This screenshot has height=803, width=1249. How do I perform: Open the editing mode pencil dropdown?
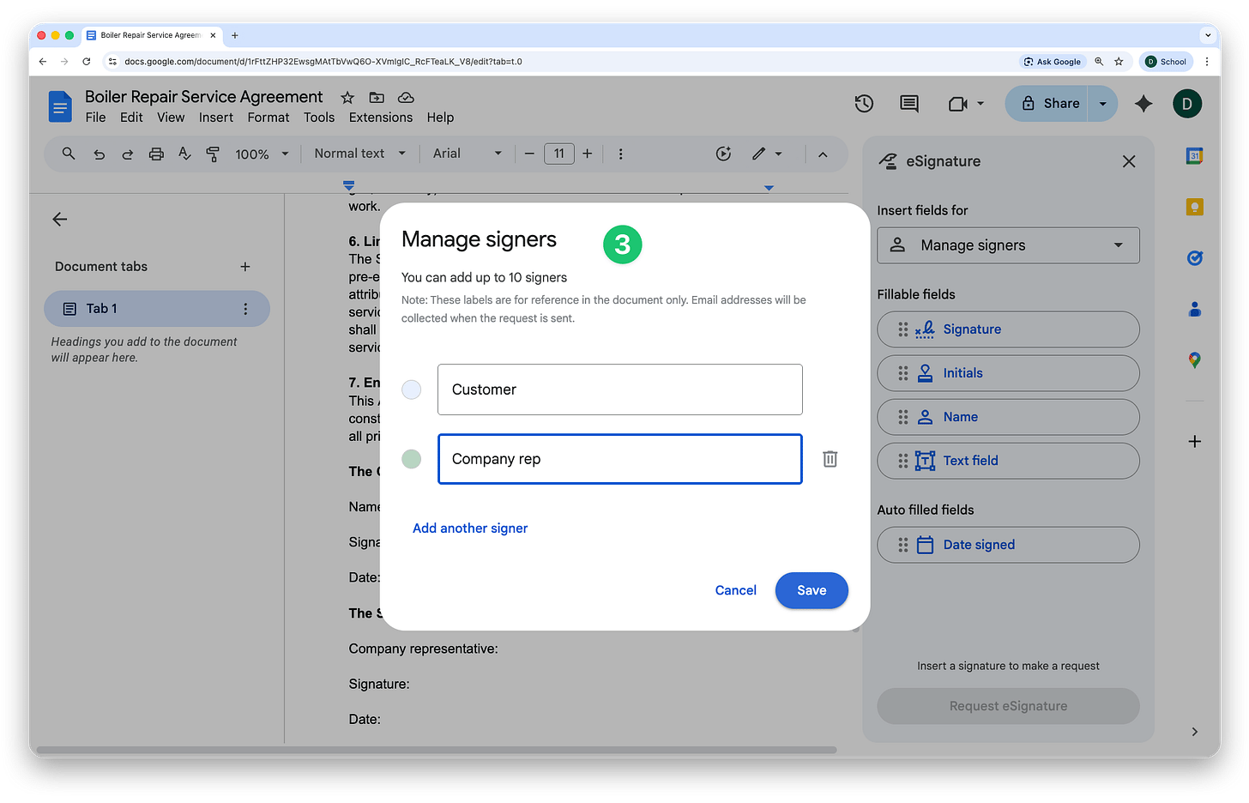tap(767, 154)
